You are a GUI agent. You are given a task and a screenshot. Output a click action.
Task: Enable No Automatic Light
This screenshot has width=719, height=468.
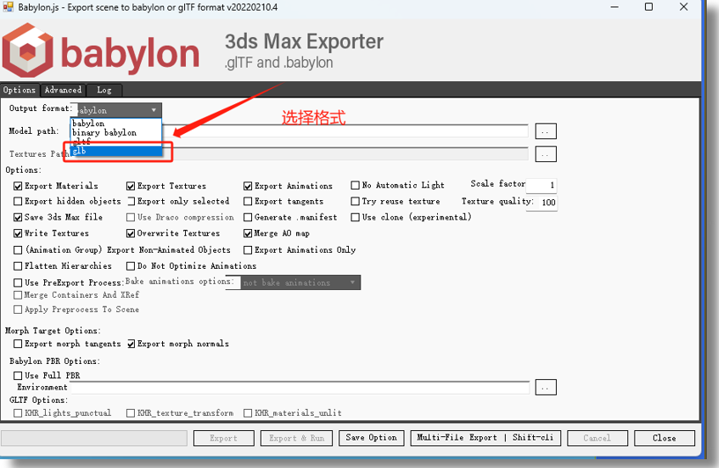click(355, 185)
